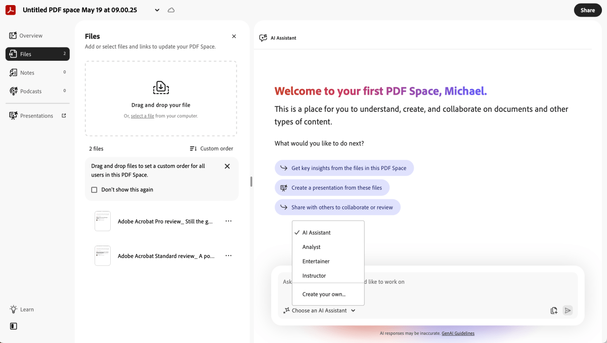Click the drag-and-drop upload icon
This screenshot has width=607, height=343.
click(x=161, y=88)
